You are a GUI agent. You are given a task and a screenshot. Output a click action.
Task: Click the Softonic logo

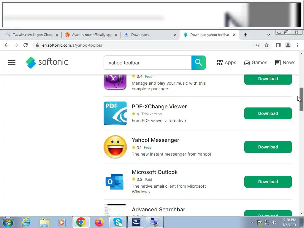[x=47, y=62]
